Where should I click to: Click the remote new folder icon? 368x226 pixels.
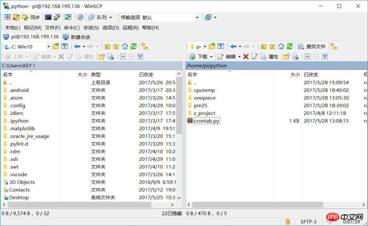pos(286,56)
